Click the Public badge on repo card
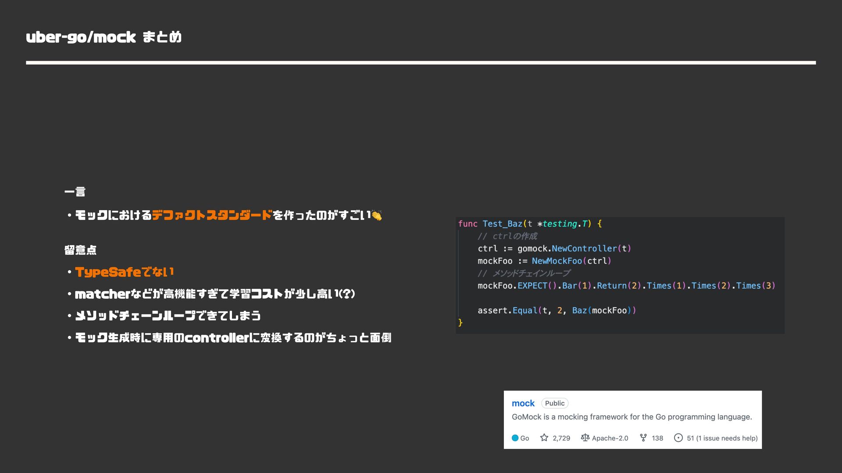The height and width of the screenshot is (473, 842). pyautogui.click(x=555, y=403)
